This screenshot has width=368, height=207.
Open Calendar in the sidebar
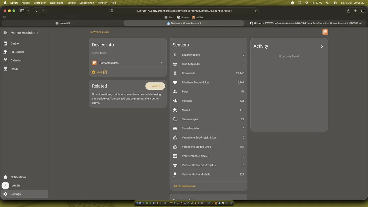point(25,61)
